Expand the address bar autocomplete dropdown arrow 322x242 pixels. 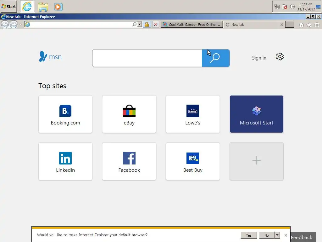(x=140, y=25)
